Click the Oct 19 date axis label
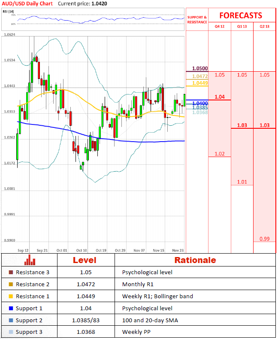The height and width of the screenshot is (339, 278). (101, 250)
